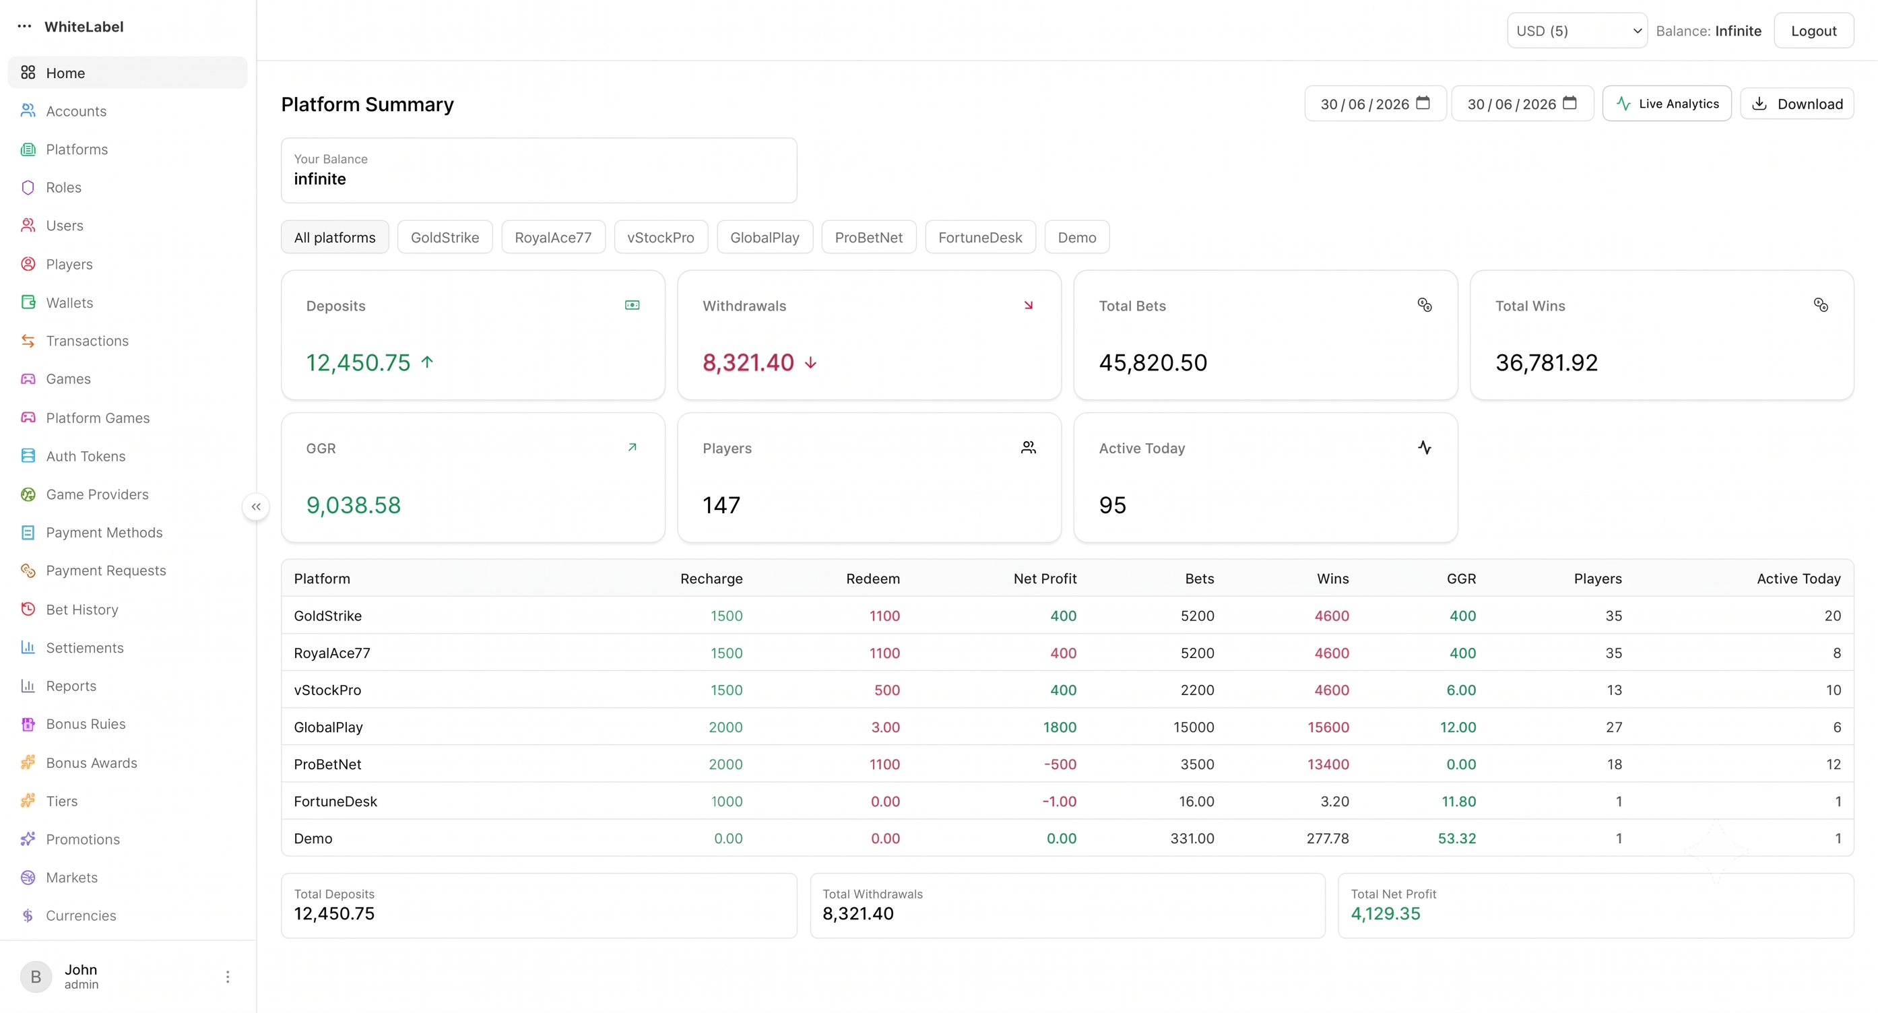The image size is (1878, 1013).
Task: Click the three-dot menu beside WhiteLabel
Action: click(25, 26)
